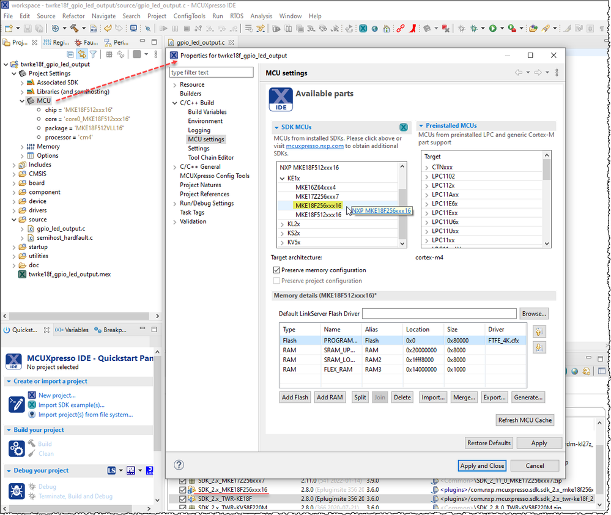This screenshot has width=611, height=515.
Task: Collapse the C/C++ Build properties category
Action: point(174,103)
